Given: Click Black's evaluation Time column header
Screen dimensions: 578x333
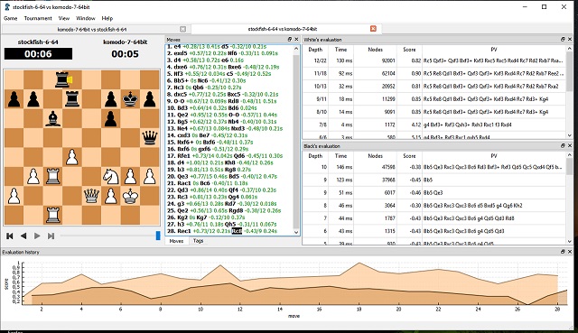Looking at the screenshot, I should (340, 156).
